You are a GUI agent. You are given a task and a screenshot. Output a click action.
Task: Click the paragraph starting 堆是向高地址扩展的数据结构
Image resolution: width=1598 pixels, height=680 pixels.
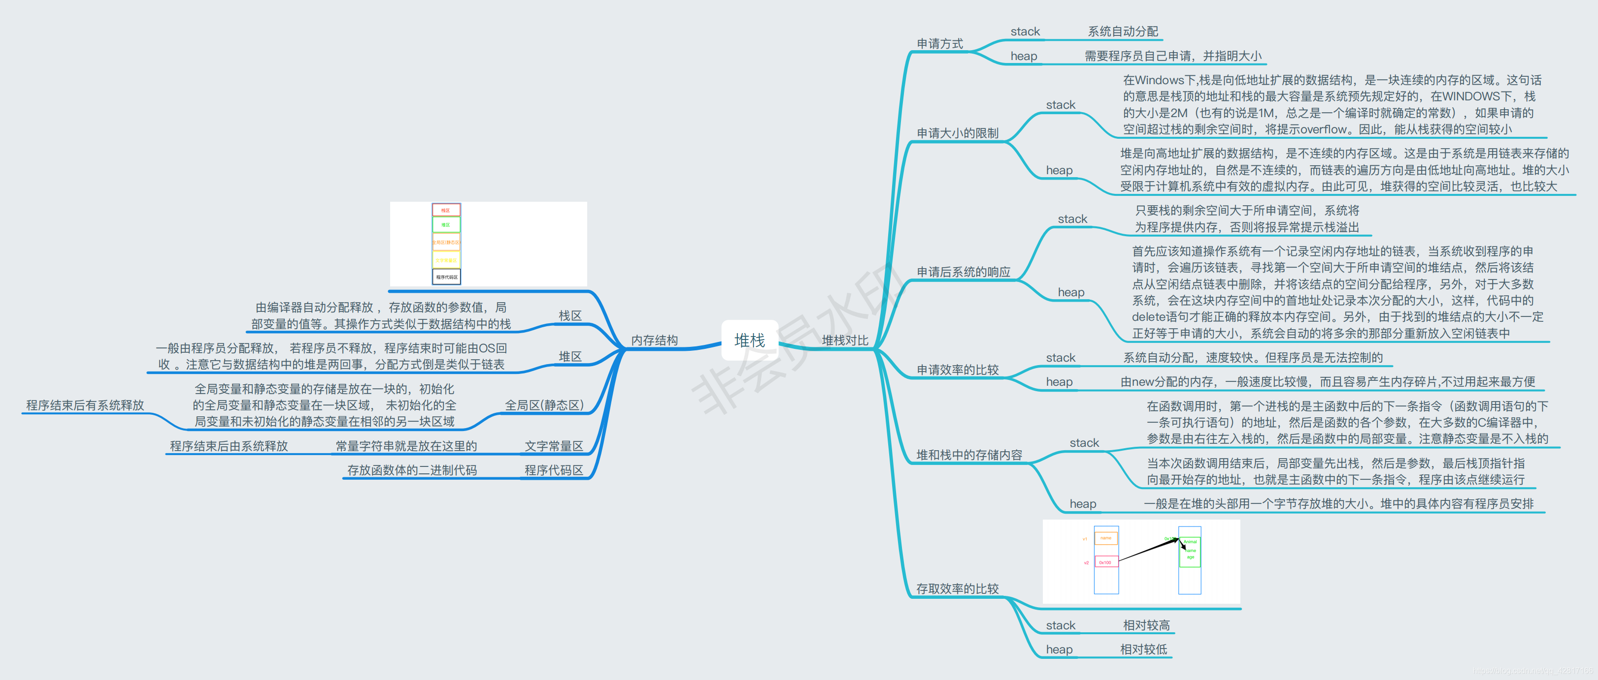click(x=1344, y=170)
